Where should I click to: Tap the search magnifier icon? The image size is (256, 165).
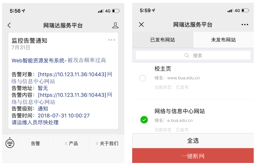(187, 56)
